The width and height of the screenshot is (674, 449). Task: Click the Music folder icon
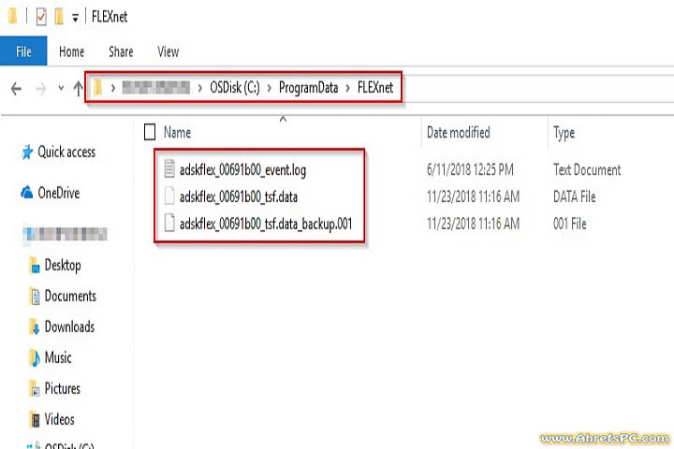pos(35,358)
